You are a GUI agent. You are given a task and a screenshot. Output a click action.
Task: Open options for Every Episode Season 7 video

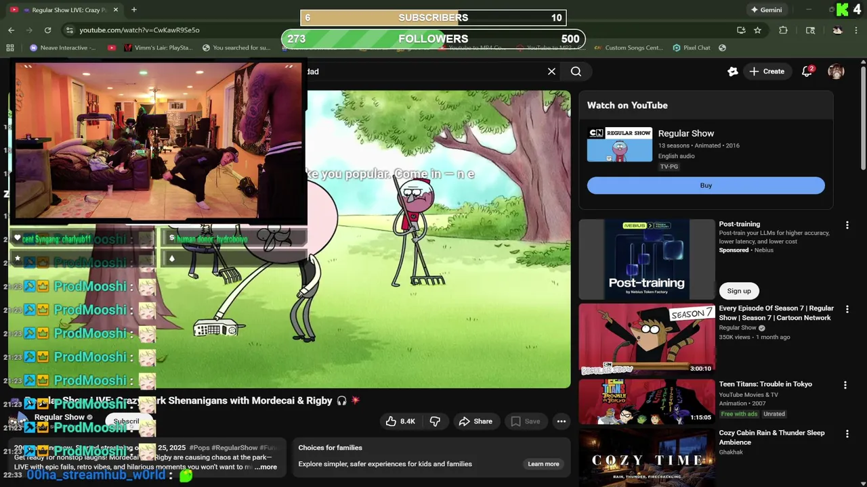(x=847, y=309)
